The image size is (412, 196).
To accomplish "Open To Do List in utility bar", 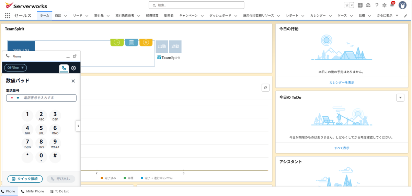I will point(59,191).
